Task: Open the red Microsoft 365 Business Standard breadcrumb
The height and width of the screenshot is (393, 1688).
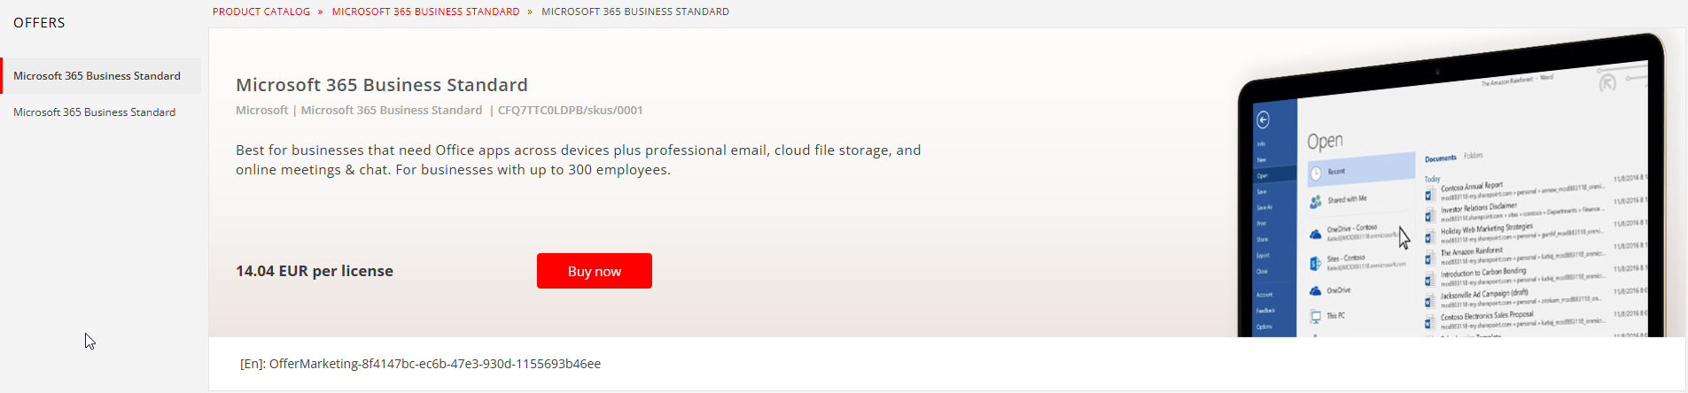Action: pos(426,12)
